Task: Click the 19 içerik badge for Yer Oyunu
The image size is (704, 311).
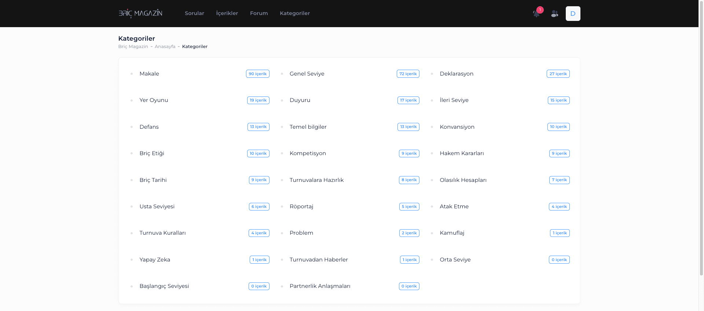Action: pos(258,100)
